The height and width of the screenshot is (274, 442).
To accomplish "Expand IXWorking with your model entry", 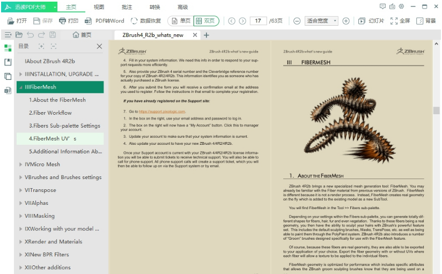I will (x=20, y=229).
